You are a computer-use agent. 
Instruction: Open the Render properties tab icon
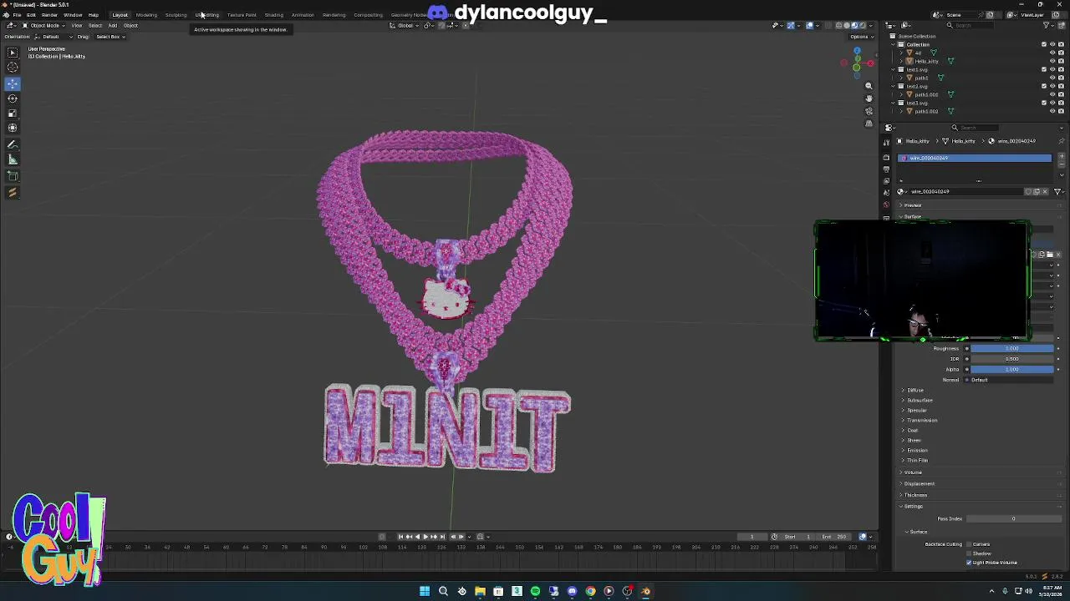coord(886,156)
